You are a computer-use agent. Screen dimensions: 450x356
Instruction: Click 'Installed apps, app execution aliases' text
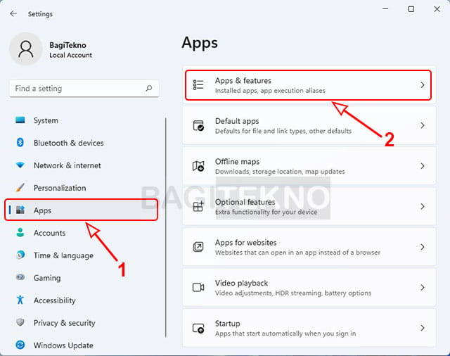point(270,91)
